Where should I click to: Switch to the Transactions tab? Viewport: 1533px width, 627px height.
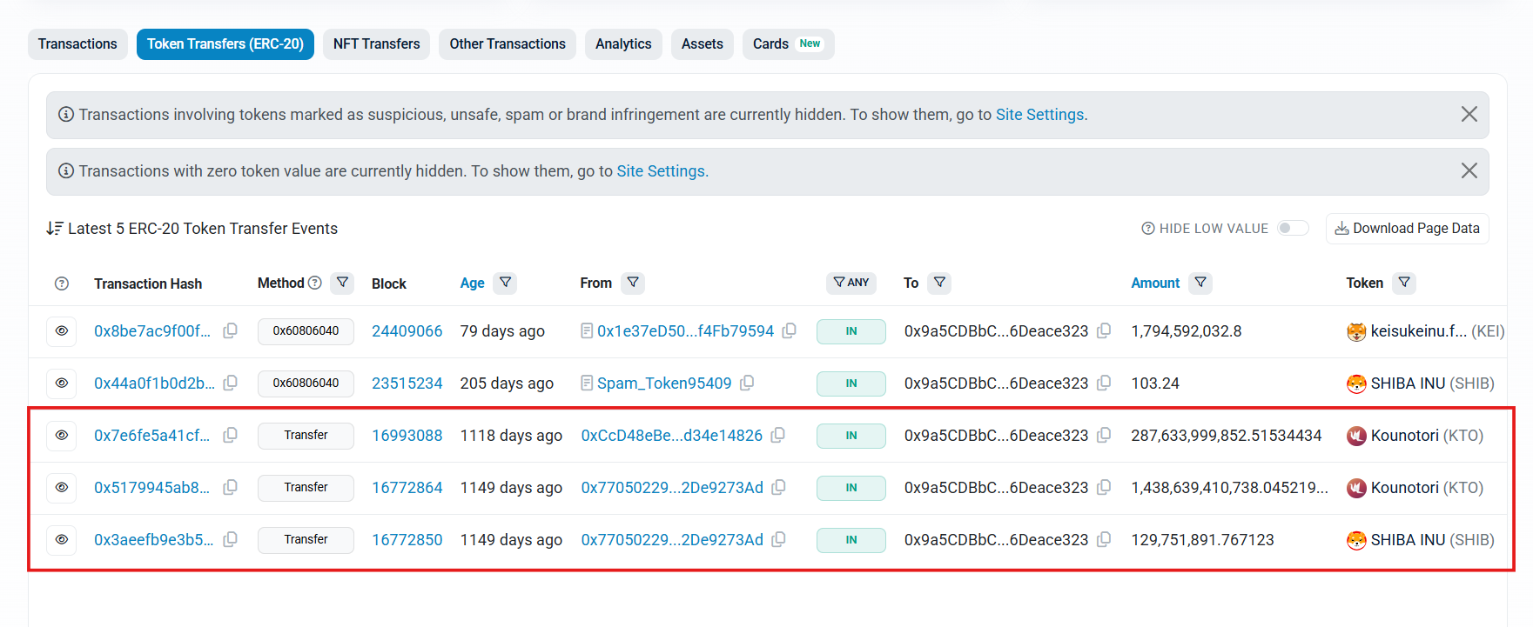pyautogui.click(x=77, y=44)
